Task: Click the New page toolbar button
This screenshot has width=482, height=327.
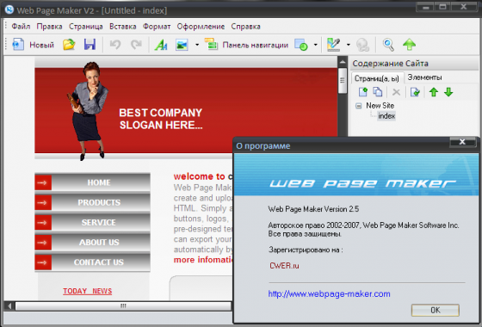Action: coord(34,45)
